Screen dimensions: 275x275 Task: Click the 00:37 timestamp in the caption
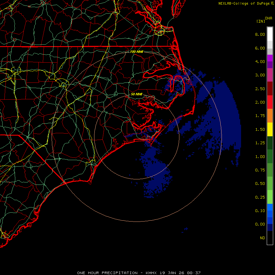pyautogui.click(x=194, y=273)
